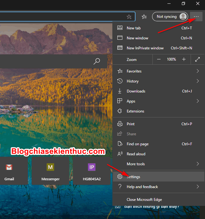Open the Favorites menu entry
The image size is (205, 219).
click(158, 71)
